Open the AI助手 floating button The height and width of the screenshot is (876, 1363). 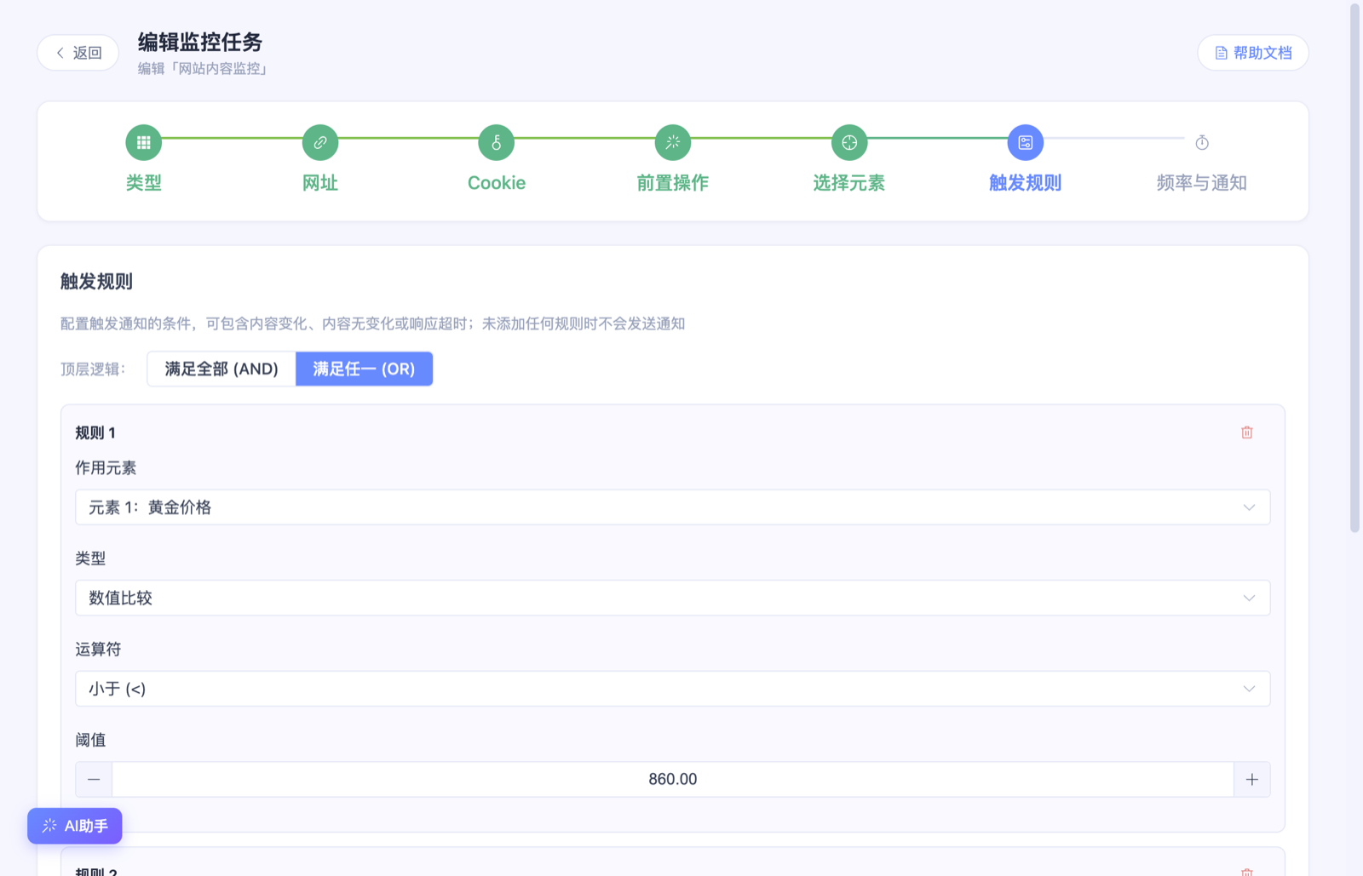[x=75, y=826]
